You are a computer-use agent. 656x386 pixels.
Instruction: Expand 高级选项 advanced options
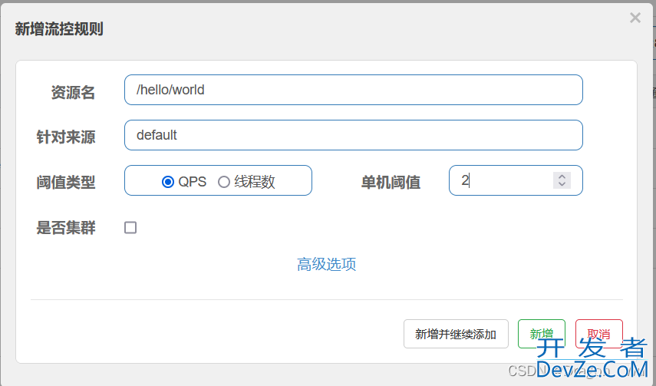(326, 264)
